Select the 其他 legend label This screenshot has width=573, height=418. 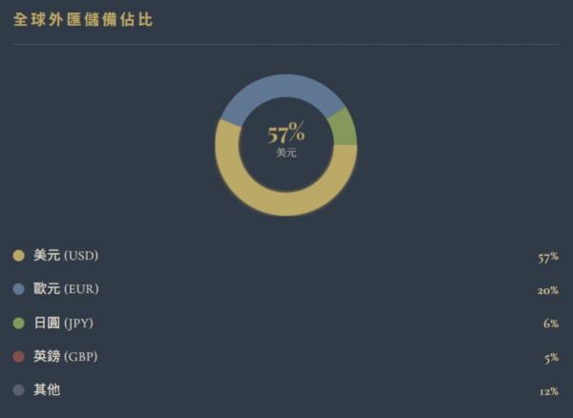point(47,390)
